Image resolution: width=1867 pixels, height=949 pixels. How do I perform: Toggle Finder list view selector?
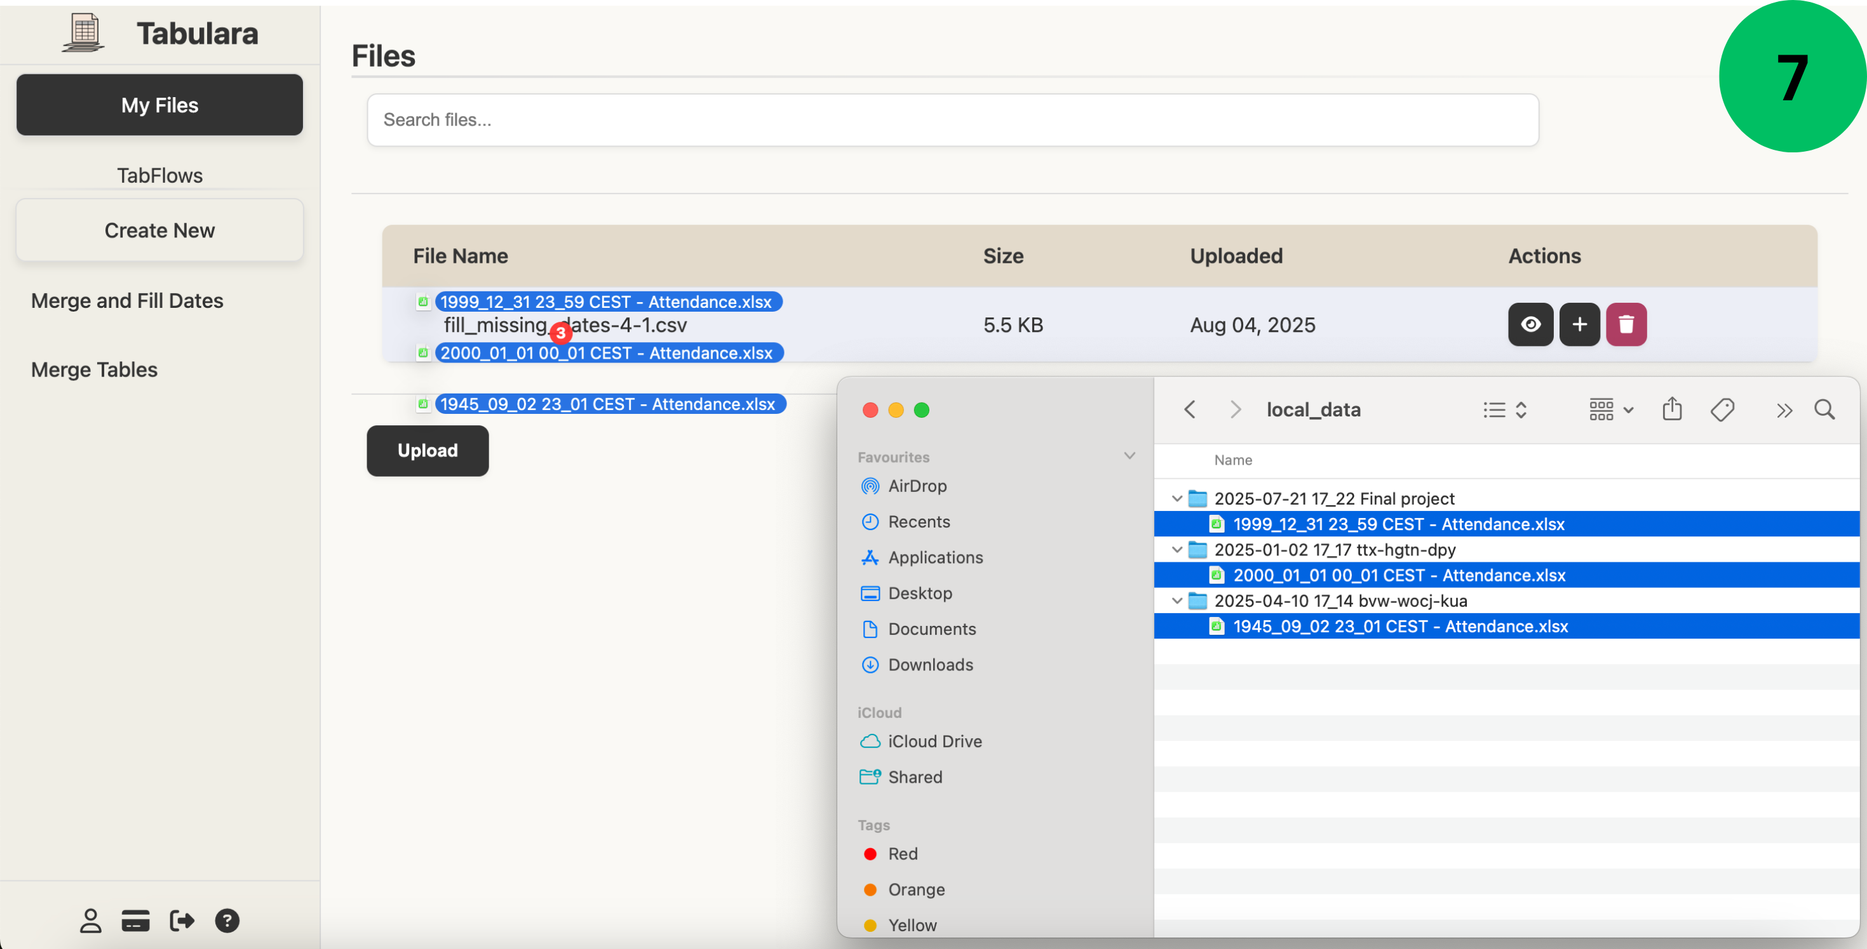1505,410
